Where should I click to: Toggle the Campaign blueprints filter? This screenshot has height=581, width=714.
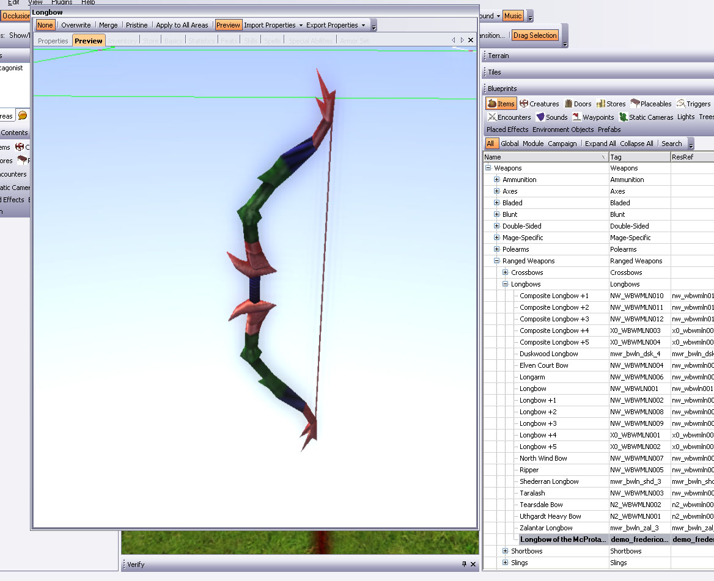[562, 144]
